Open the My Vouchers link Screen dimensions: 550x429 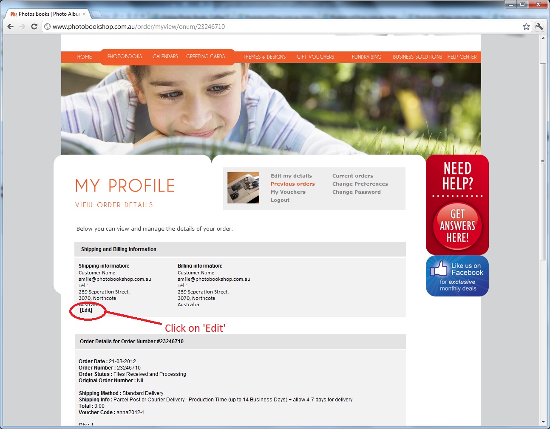(288, 192)
